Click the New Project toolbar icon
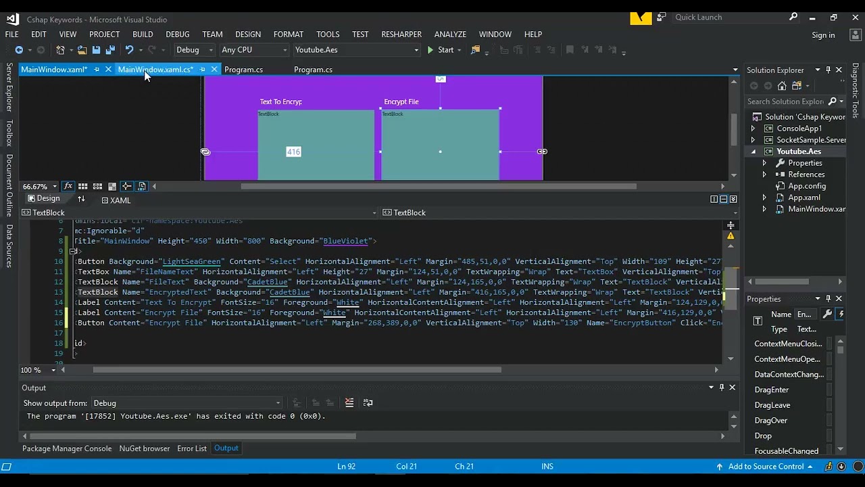 [60, 50]
